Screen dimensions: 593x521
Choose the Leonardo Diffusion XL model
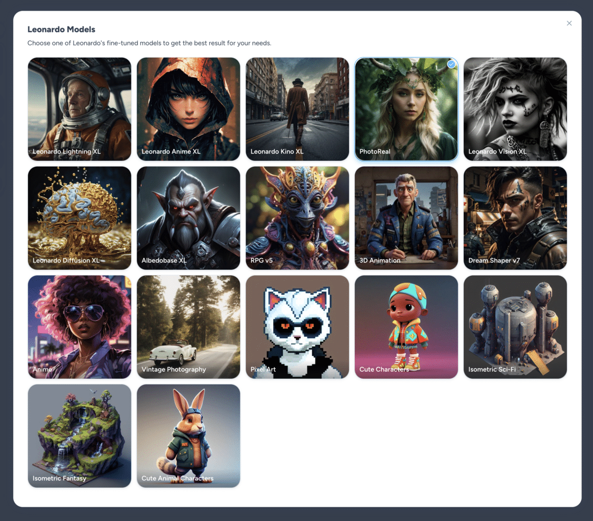click(x=79, y=218)
